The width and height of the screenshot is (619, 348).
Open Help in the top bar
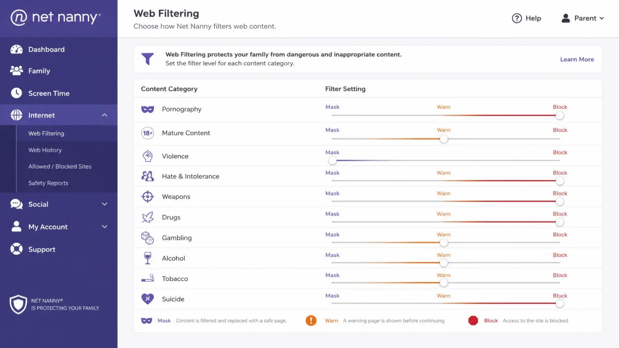pos(526,18)
